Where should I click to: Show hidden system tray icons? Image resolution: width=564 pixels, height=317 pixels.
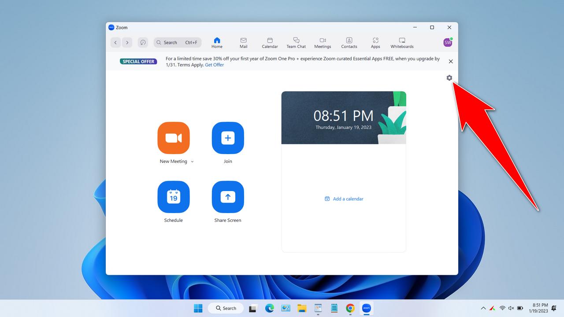tap(483, 308)
